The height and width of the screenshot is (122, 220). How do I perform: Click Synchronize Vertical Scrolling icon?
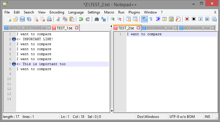[x=128, y=19]
